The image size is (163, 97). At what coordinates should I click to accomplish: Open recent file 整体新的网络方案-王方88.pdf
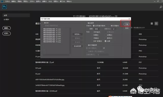(x=46, y=91)
